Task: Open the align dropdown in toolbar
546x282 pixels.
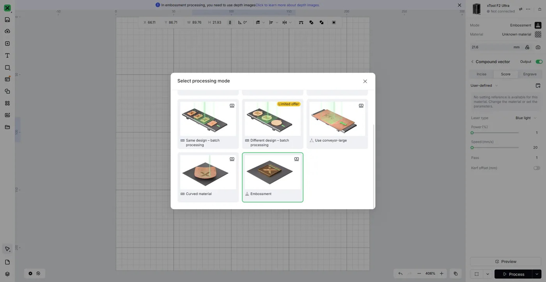Action: coord(273,23)
